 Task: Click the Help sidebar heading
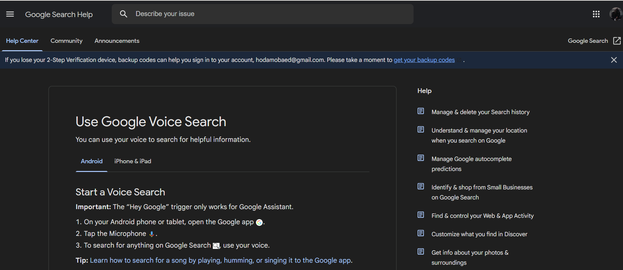425,91
